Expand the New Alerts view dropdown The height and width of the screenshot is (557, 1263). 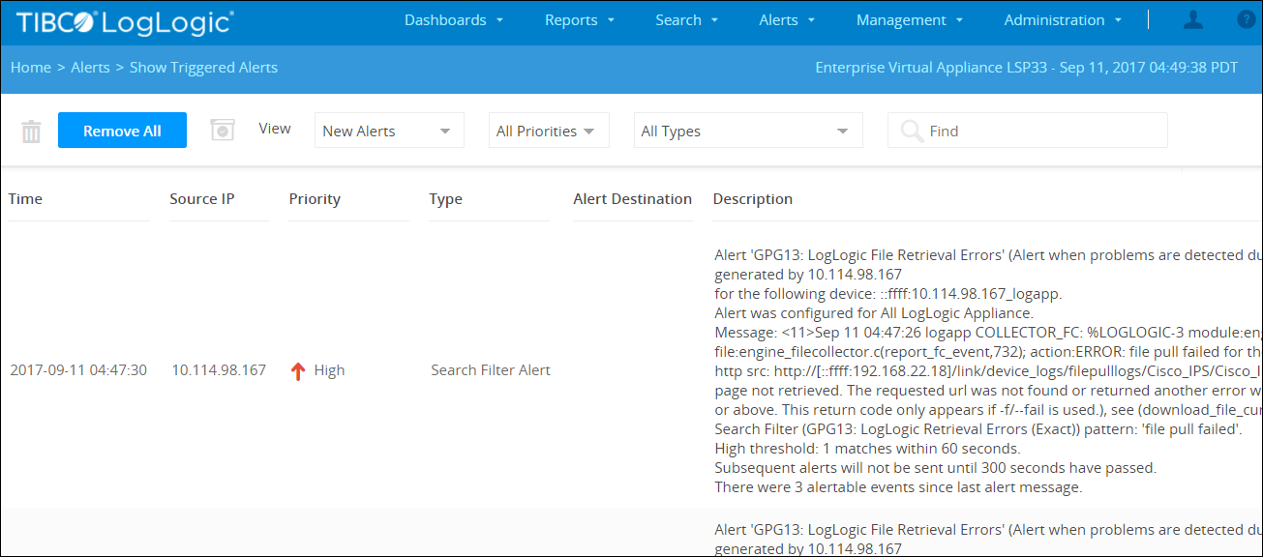click(x=389, y=132)
